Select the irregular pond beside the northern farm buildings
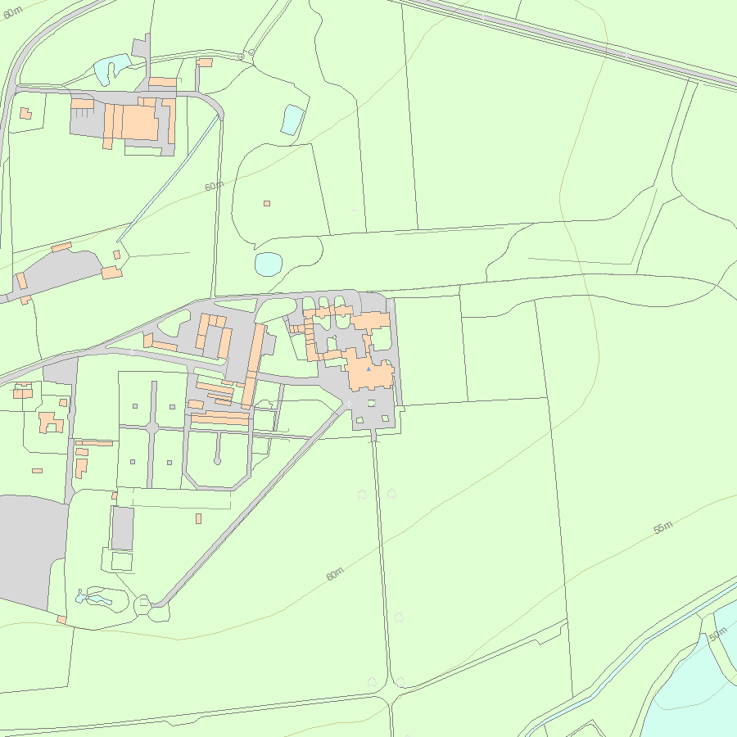 [x=111, y=69]
